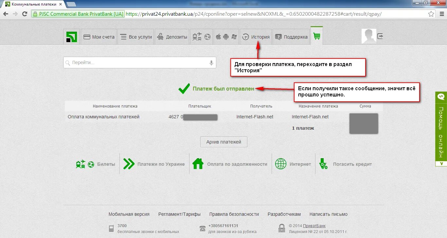
Task: Click the 1 платеж summary text
Action: point(303,128)
